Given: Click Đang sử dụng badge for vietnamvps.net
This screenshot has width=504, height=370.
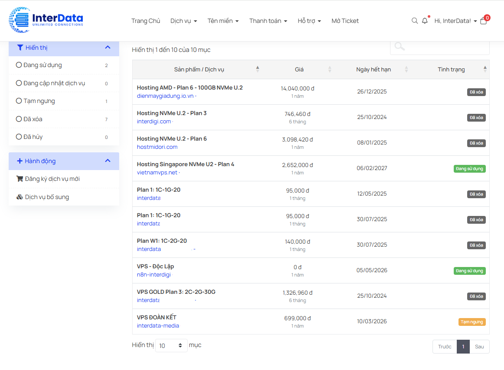Looking at the screenshot, I should 470,169.
